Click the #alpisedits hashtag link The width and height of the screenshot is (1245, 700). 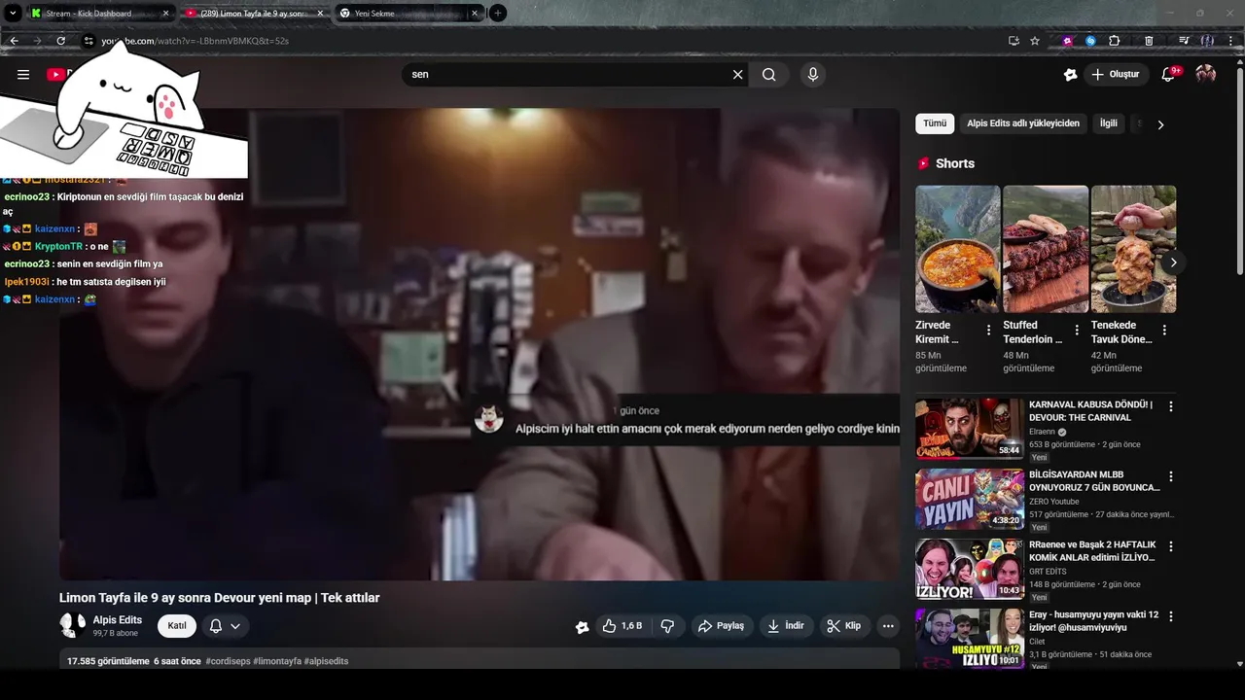(x=326, y=661)
